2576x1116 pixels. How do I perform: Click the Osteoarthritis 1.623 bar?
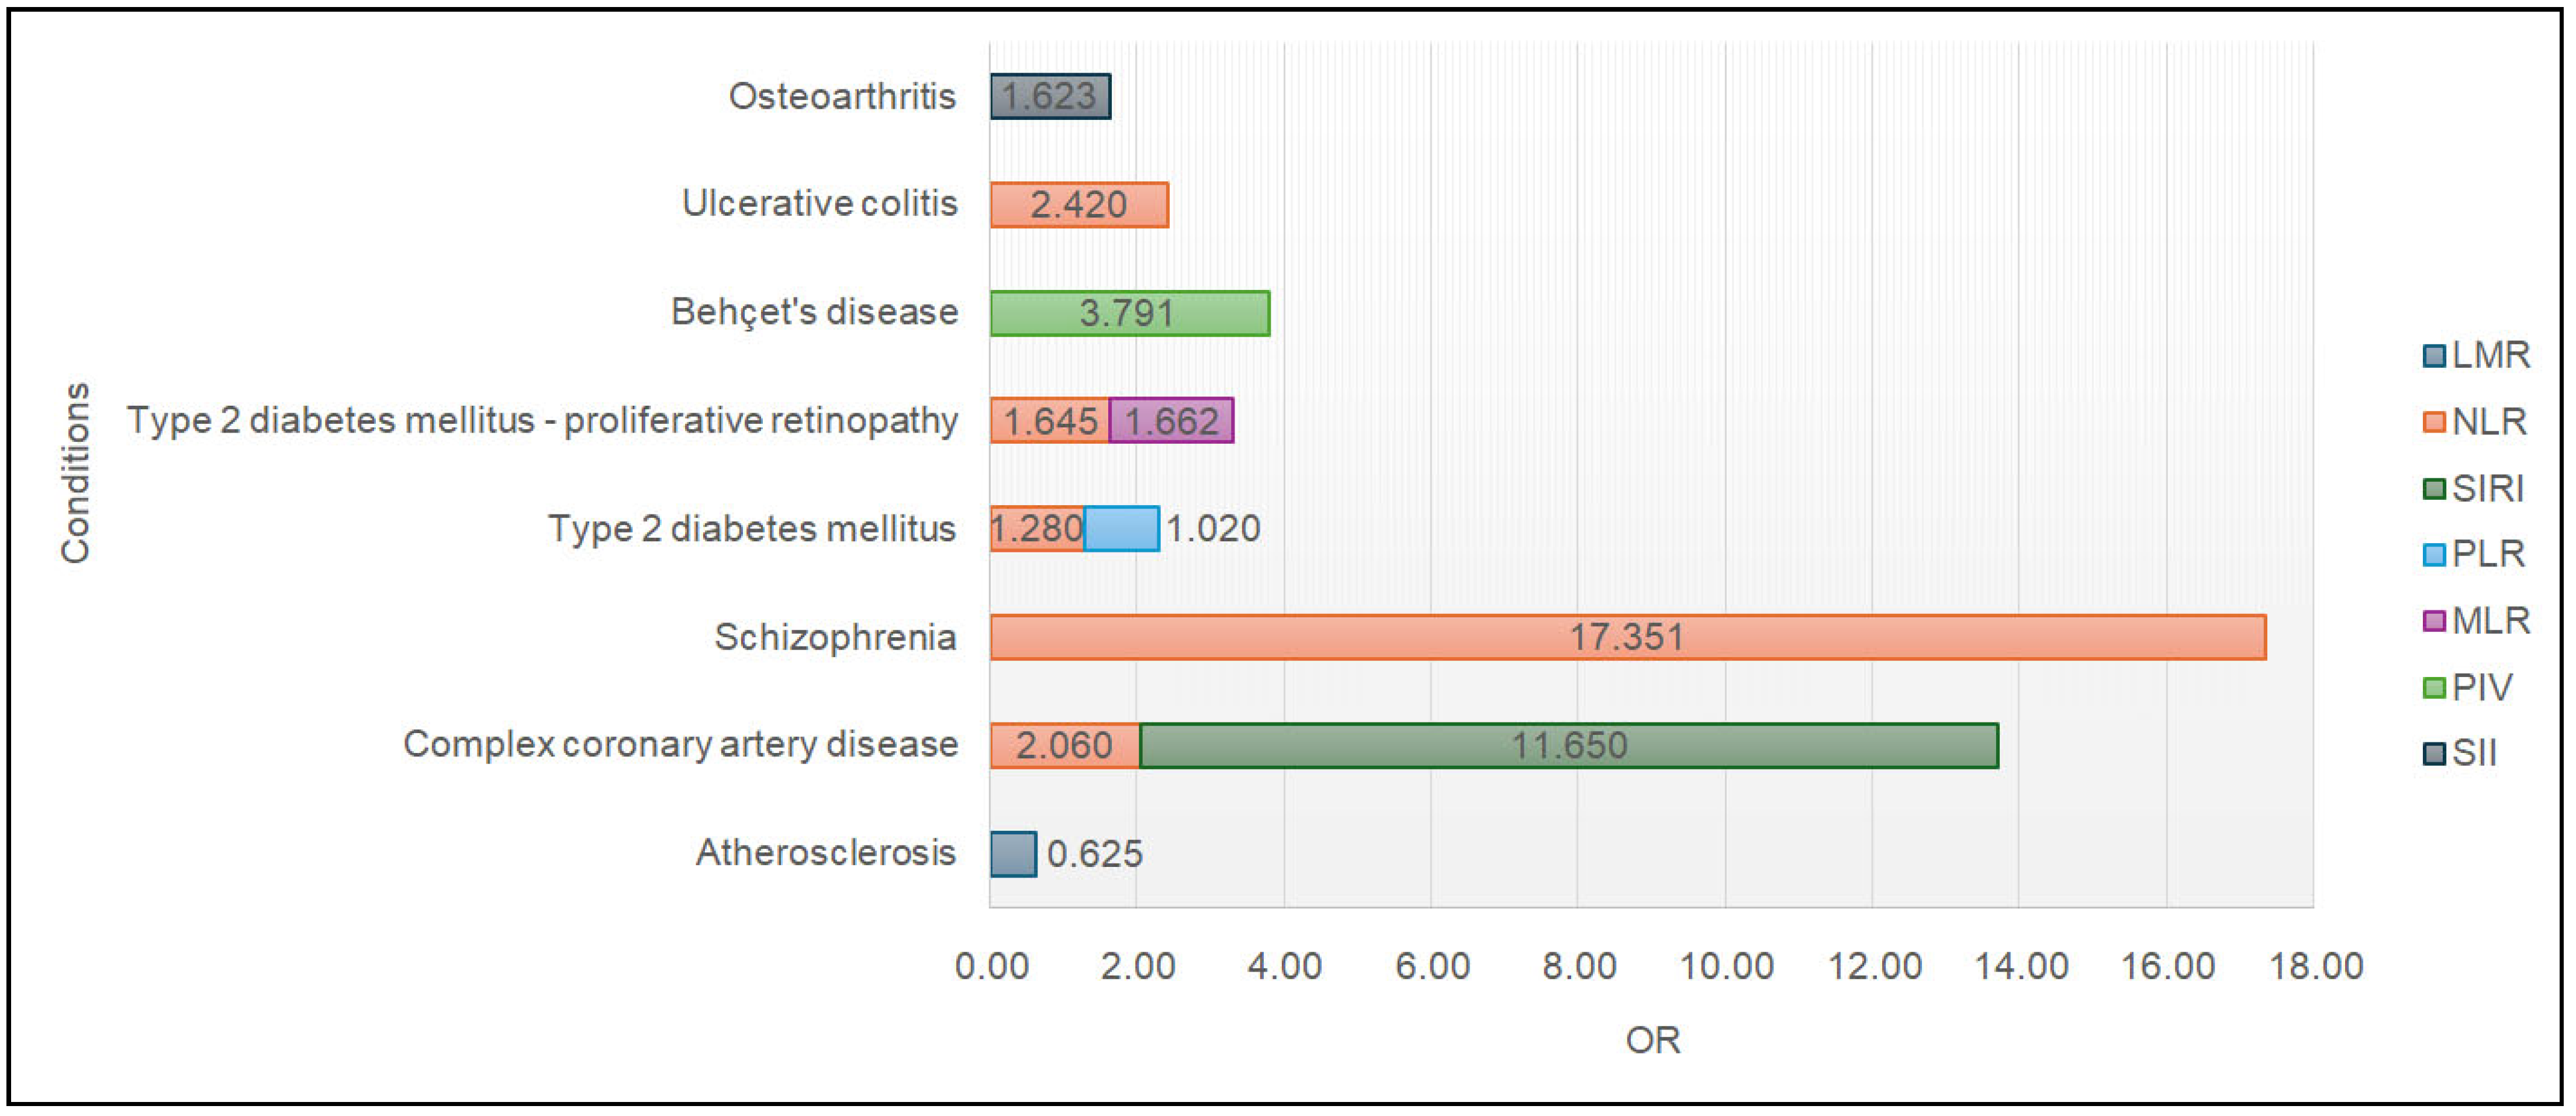pos(1050,97)
